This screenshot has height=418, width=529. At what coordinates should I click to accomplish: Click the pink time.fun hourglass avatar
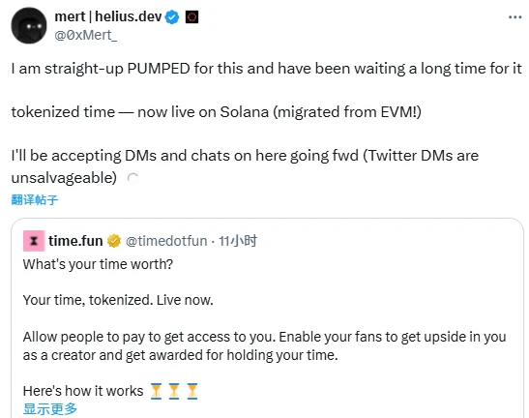(34, 241)
